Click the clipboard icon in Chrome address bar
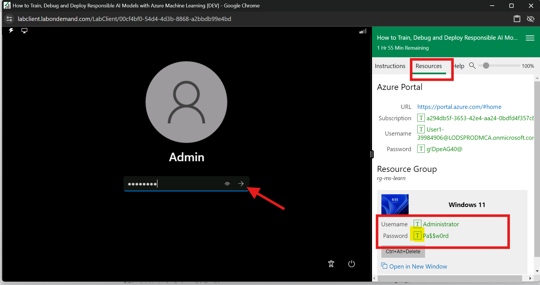Screen dimensions: 540x285 pyautogui.click(x=517, y=19)
